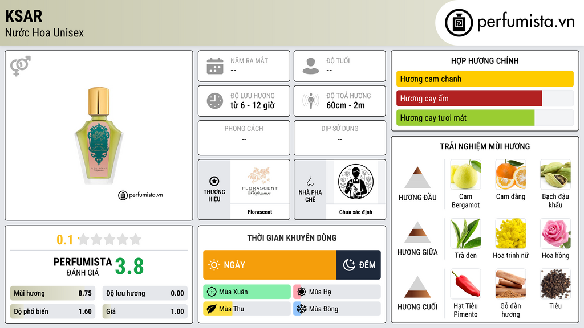Click the Gỗ đàn hương sandalwood image

click(x=510, y=284)
